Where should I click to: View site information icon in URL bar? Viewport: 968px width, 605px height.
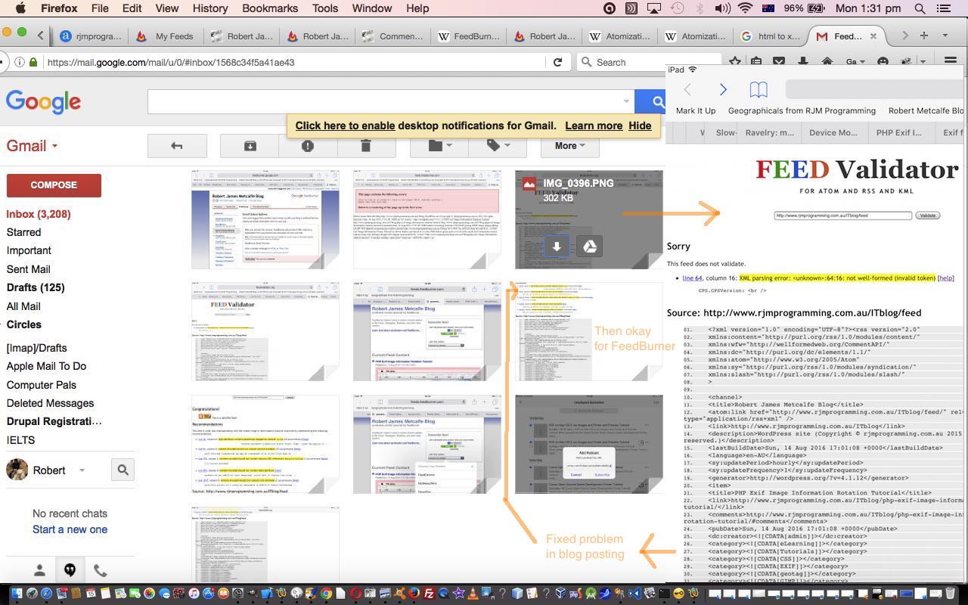point(19,62)
